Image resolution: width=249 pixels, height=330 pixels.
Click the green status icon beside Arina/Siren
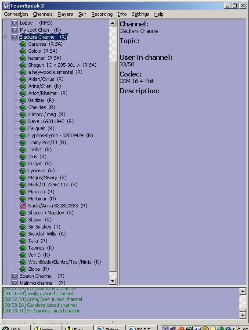tap(23, 86)
